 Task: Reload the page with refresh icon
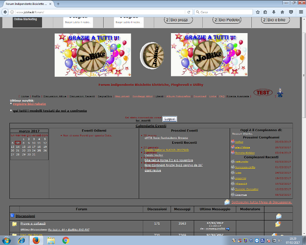189,12
